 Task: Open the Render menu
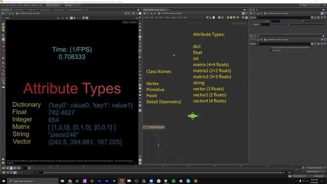coord(13,5)
